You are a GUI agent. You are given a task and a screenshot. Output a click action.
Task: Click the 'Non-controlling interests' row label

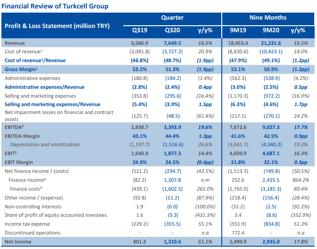tap(33, 206)
